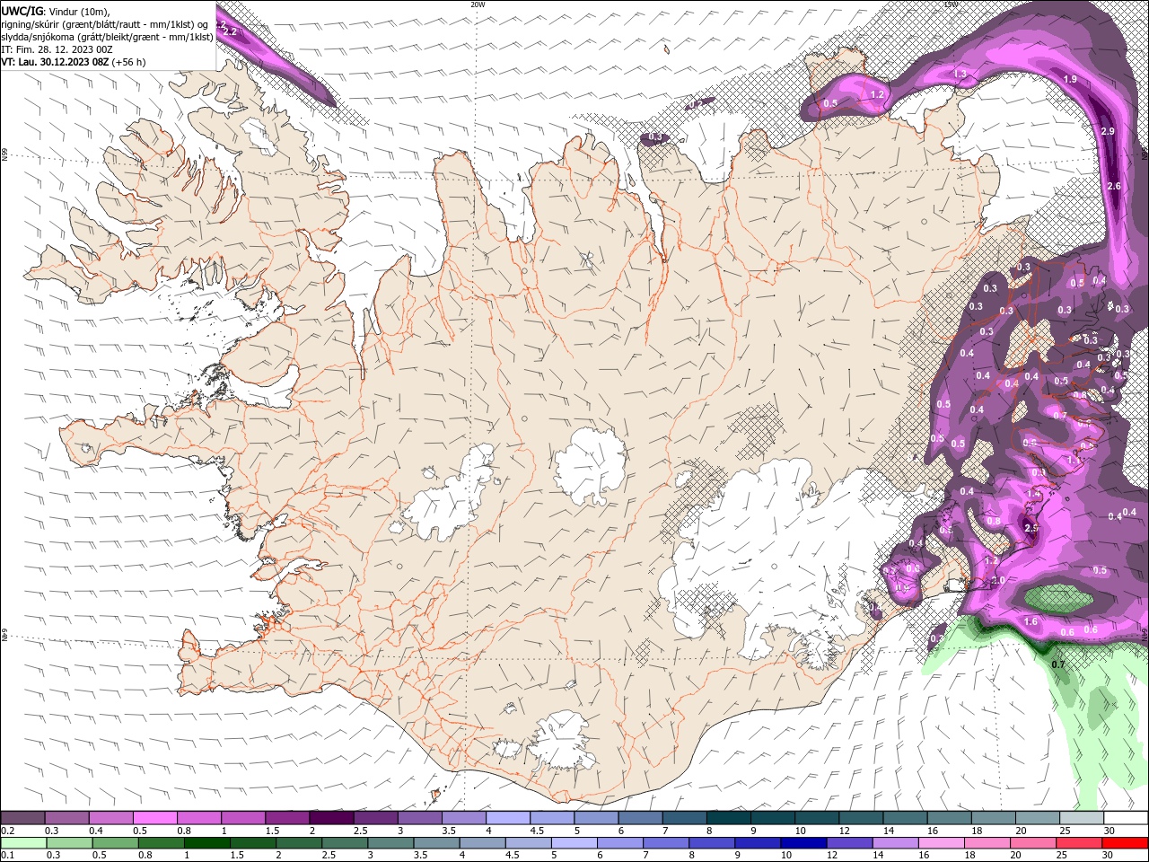Viewport: 1149px width, 862px height.
Task: Click the 1.6 snowfall value on the map
Action: point(1031,622)
